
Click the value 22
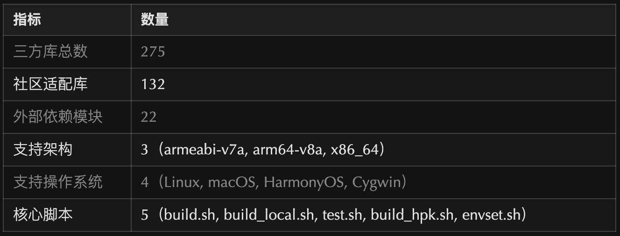pyautogui.click(x=148, y=117)
